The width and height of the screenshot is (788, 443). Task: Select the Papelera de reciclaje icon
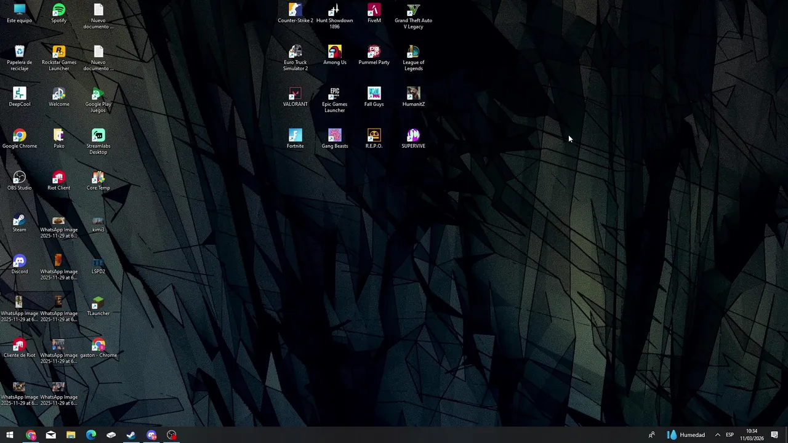coord(20,58)
